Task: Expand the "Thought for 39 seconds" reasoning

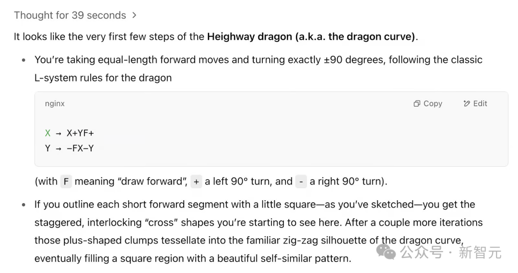Action: pyautogui.click(x=70, y=15)
